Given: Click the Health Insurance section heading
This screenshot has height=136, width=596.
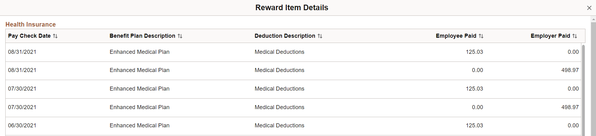Looking at the screenshot, I should 30,24.
